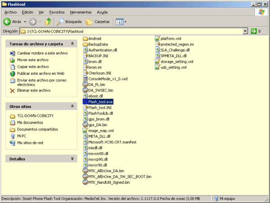
Task: Select eboot.dll file icon
Action: coord(85,96)
